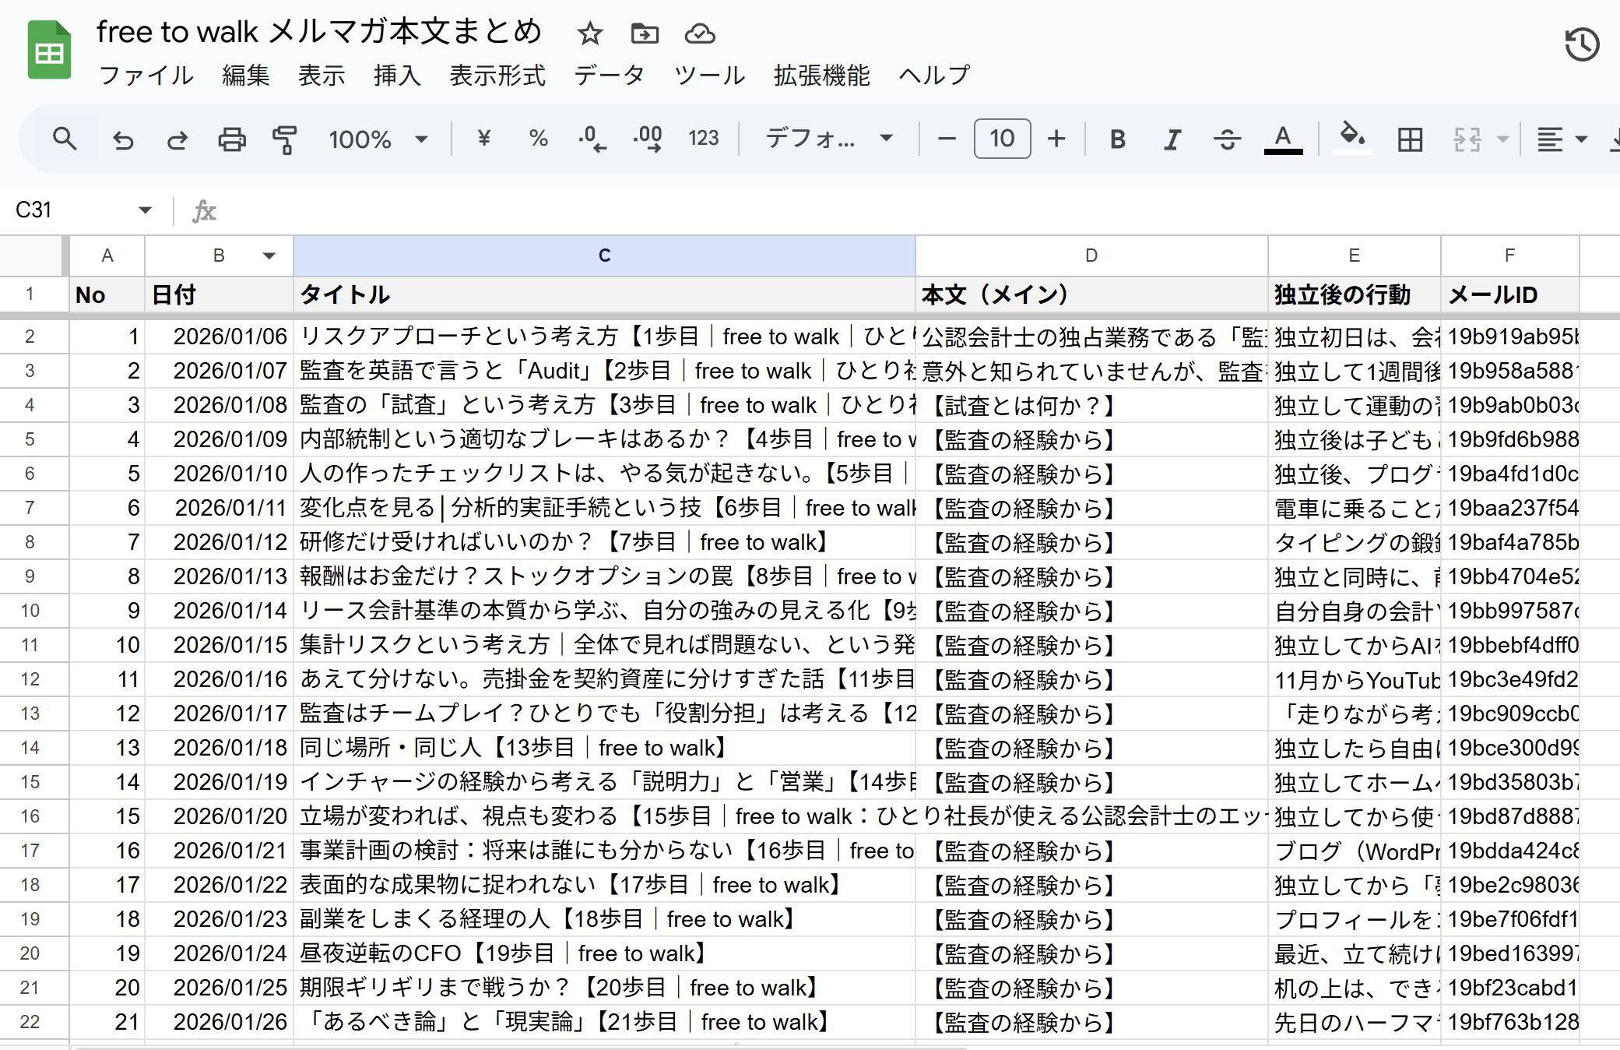Click the font size input field
The width and height of the screenshot is (1620, 1050).
click(1002, 139)
